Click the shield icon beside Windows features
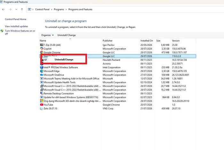Image resolution: width=224 pixels, height=150 pixels. 2,31
